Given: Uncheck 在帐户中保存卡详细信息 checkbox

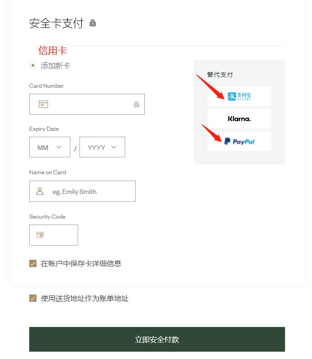Looking at the screenshot, I should pyautogui.click(x=33, y=263).
